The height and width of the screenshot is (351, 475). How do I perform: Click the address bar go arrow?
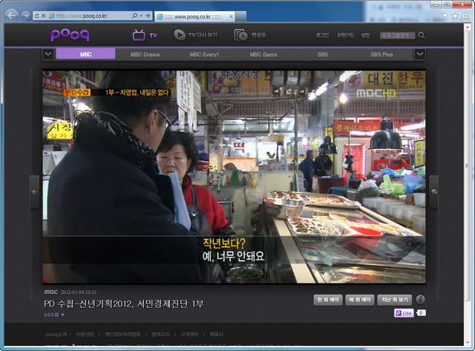click(148, 16)
